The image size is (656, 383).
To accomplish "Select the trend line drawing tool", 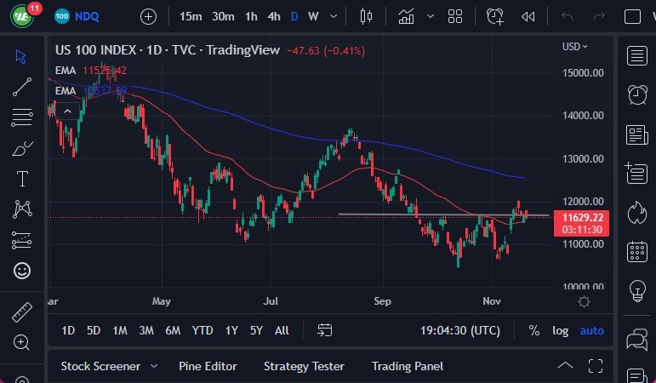I will [x=22, y=86].
